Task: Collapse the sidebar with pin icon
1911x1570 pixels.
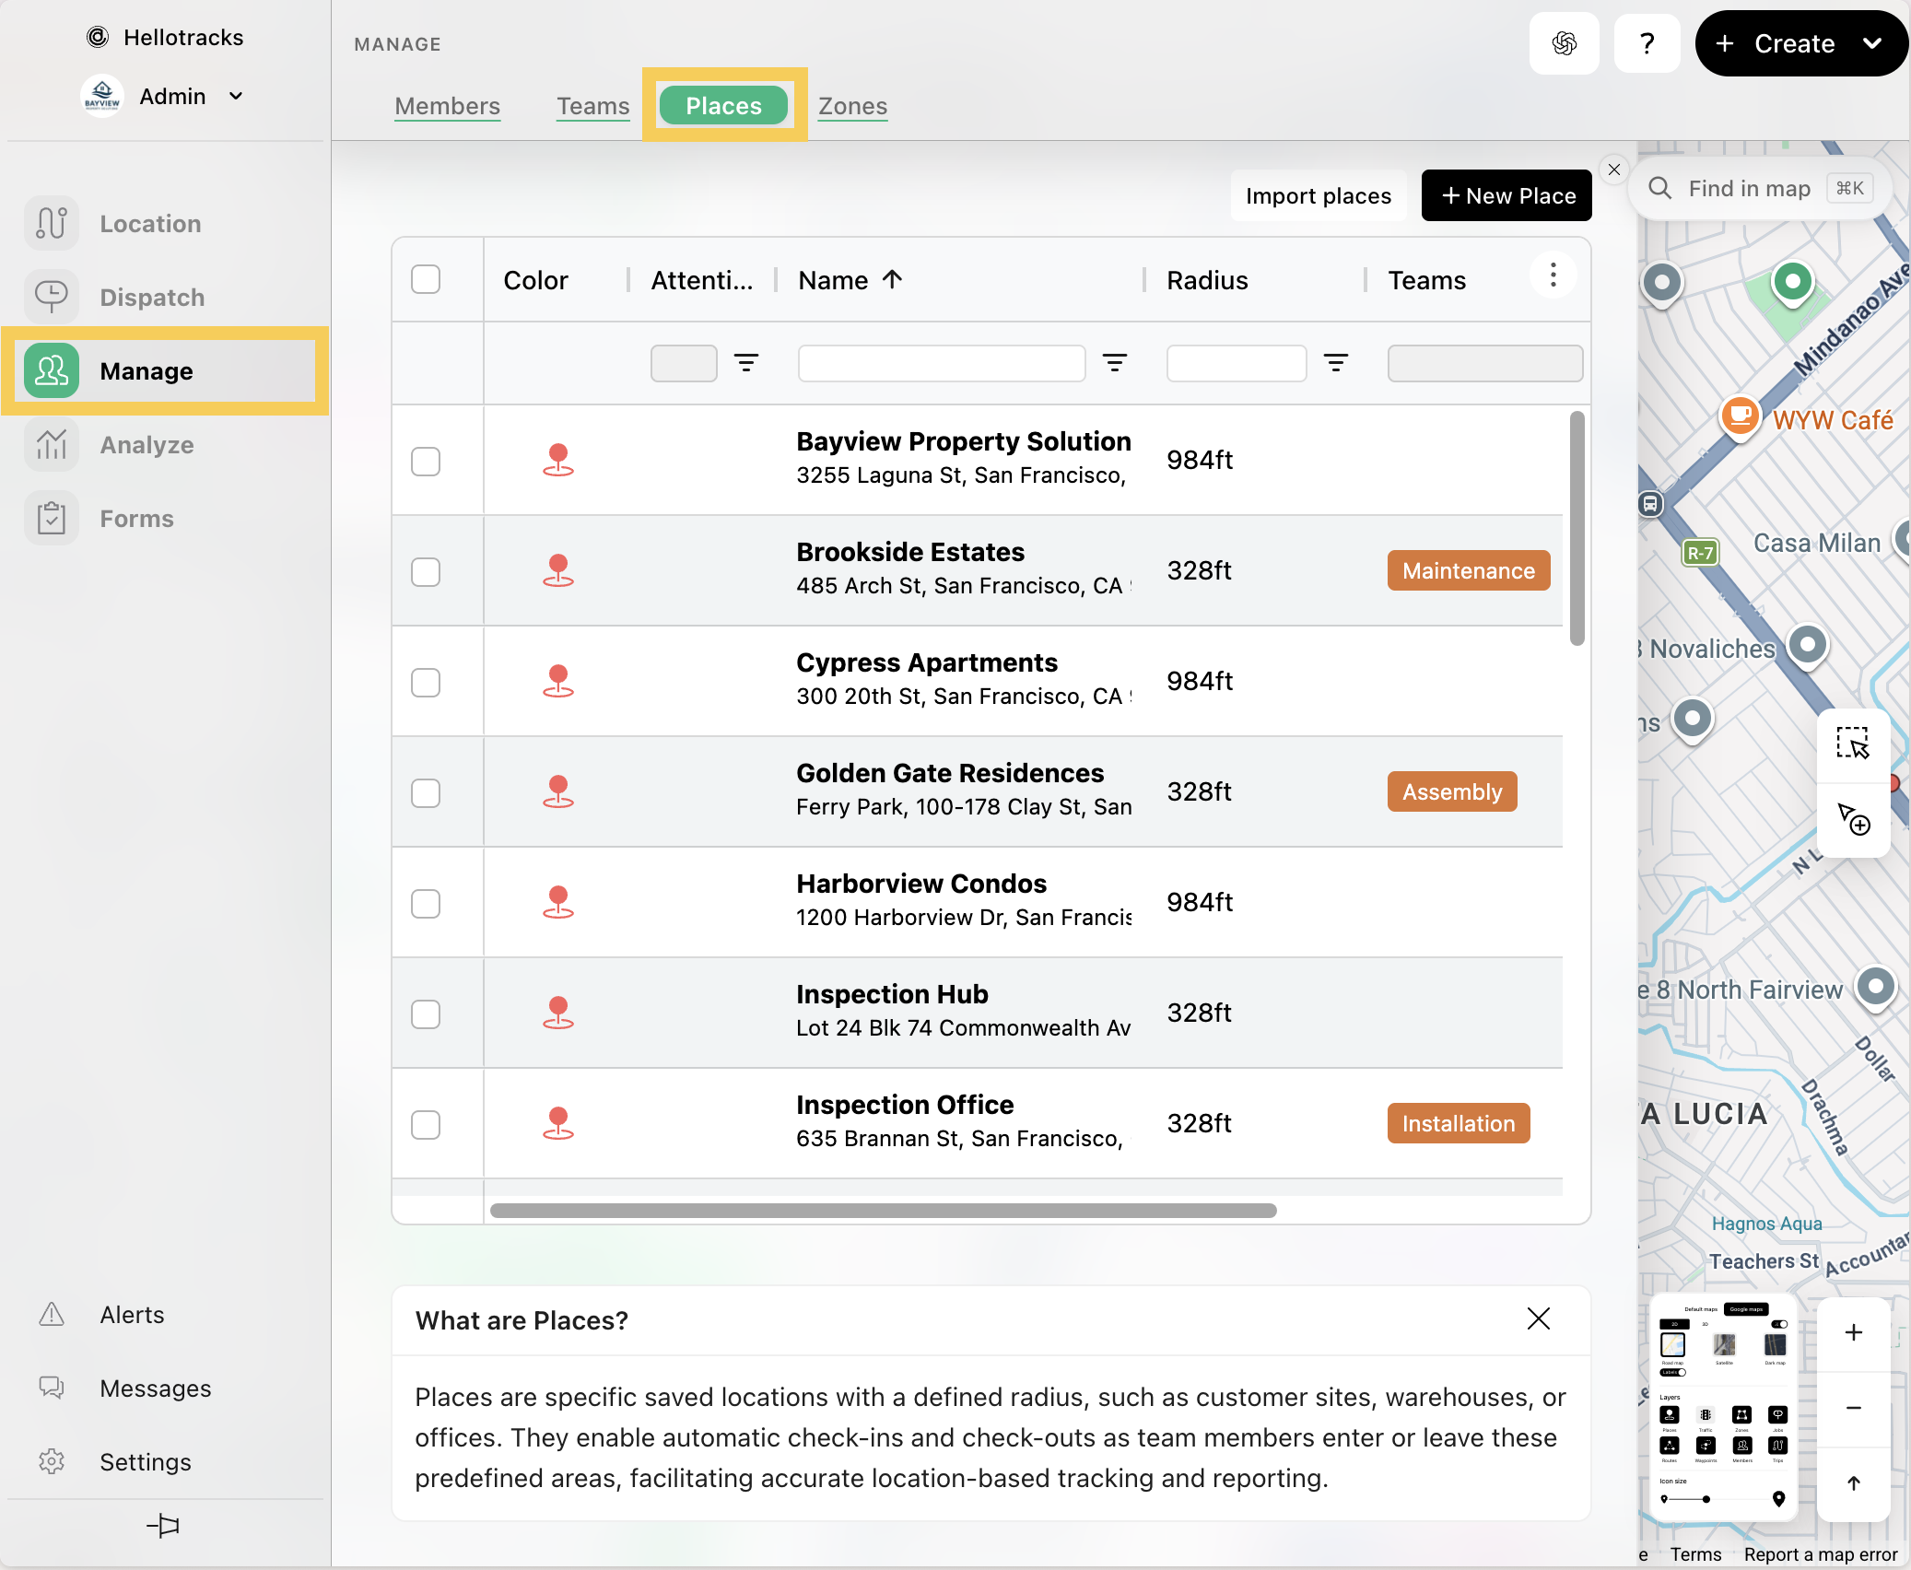Action: click(163, 1525)
